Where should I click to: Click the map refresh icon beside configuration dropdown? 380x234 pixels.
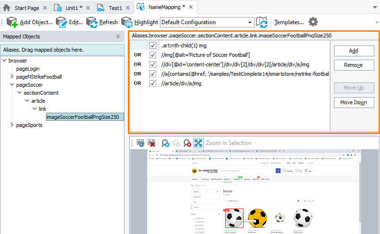click(262, 22)
